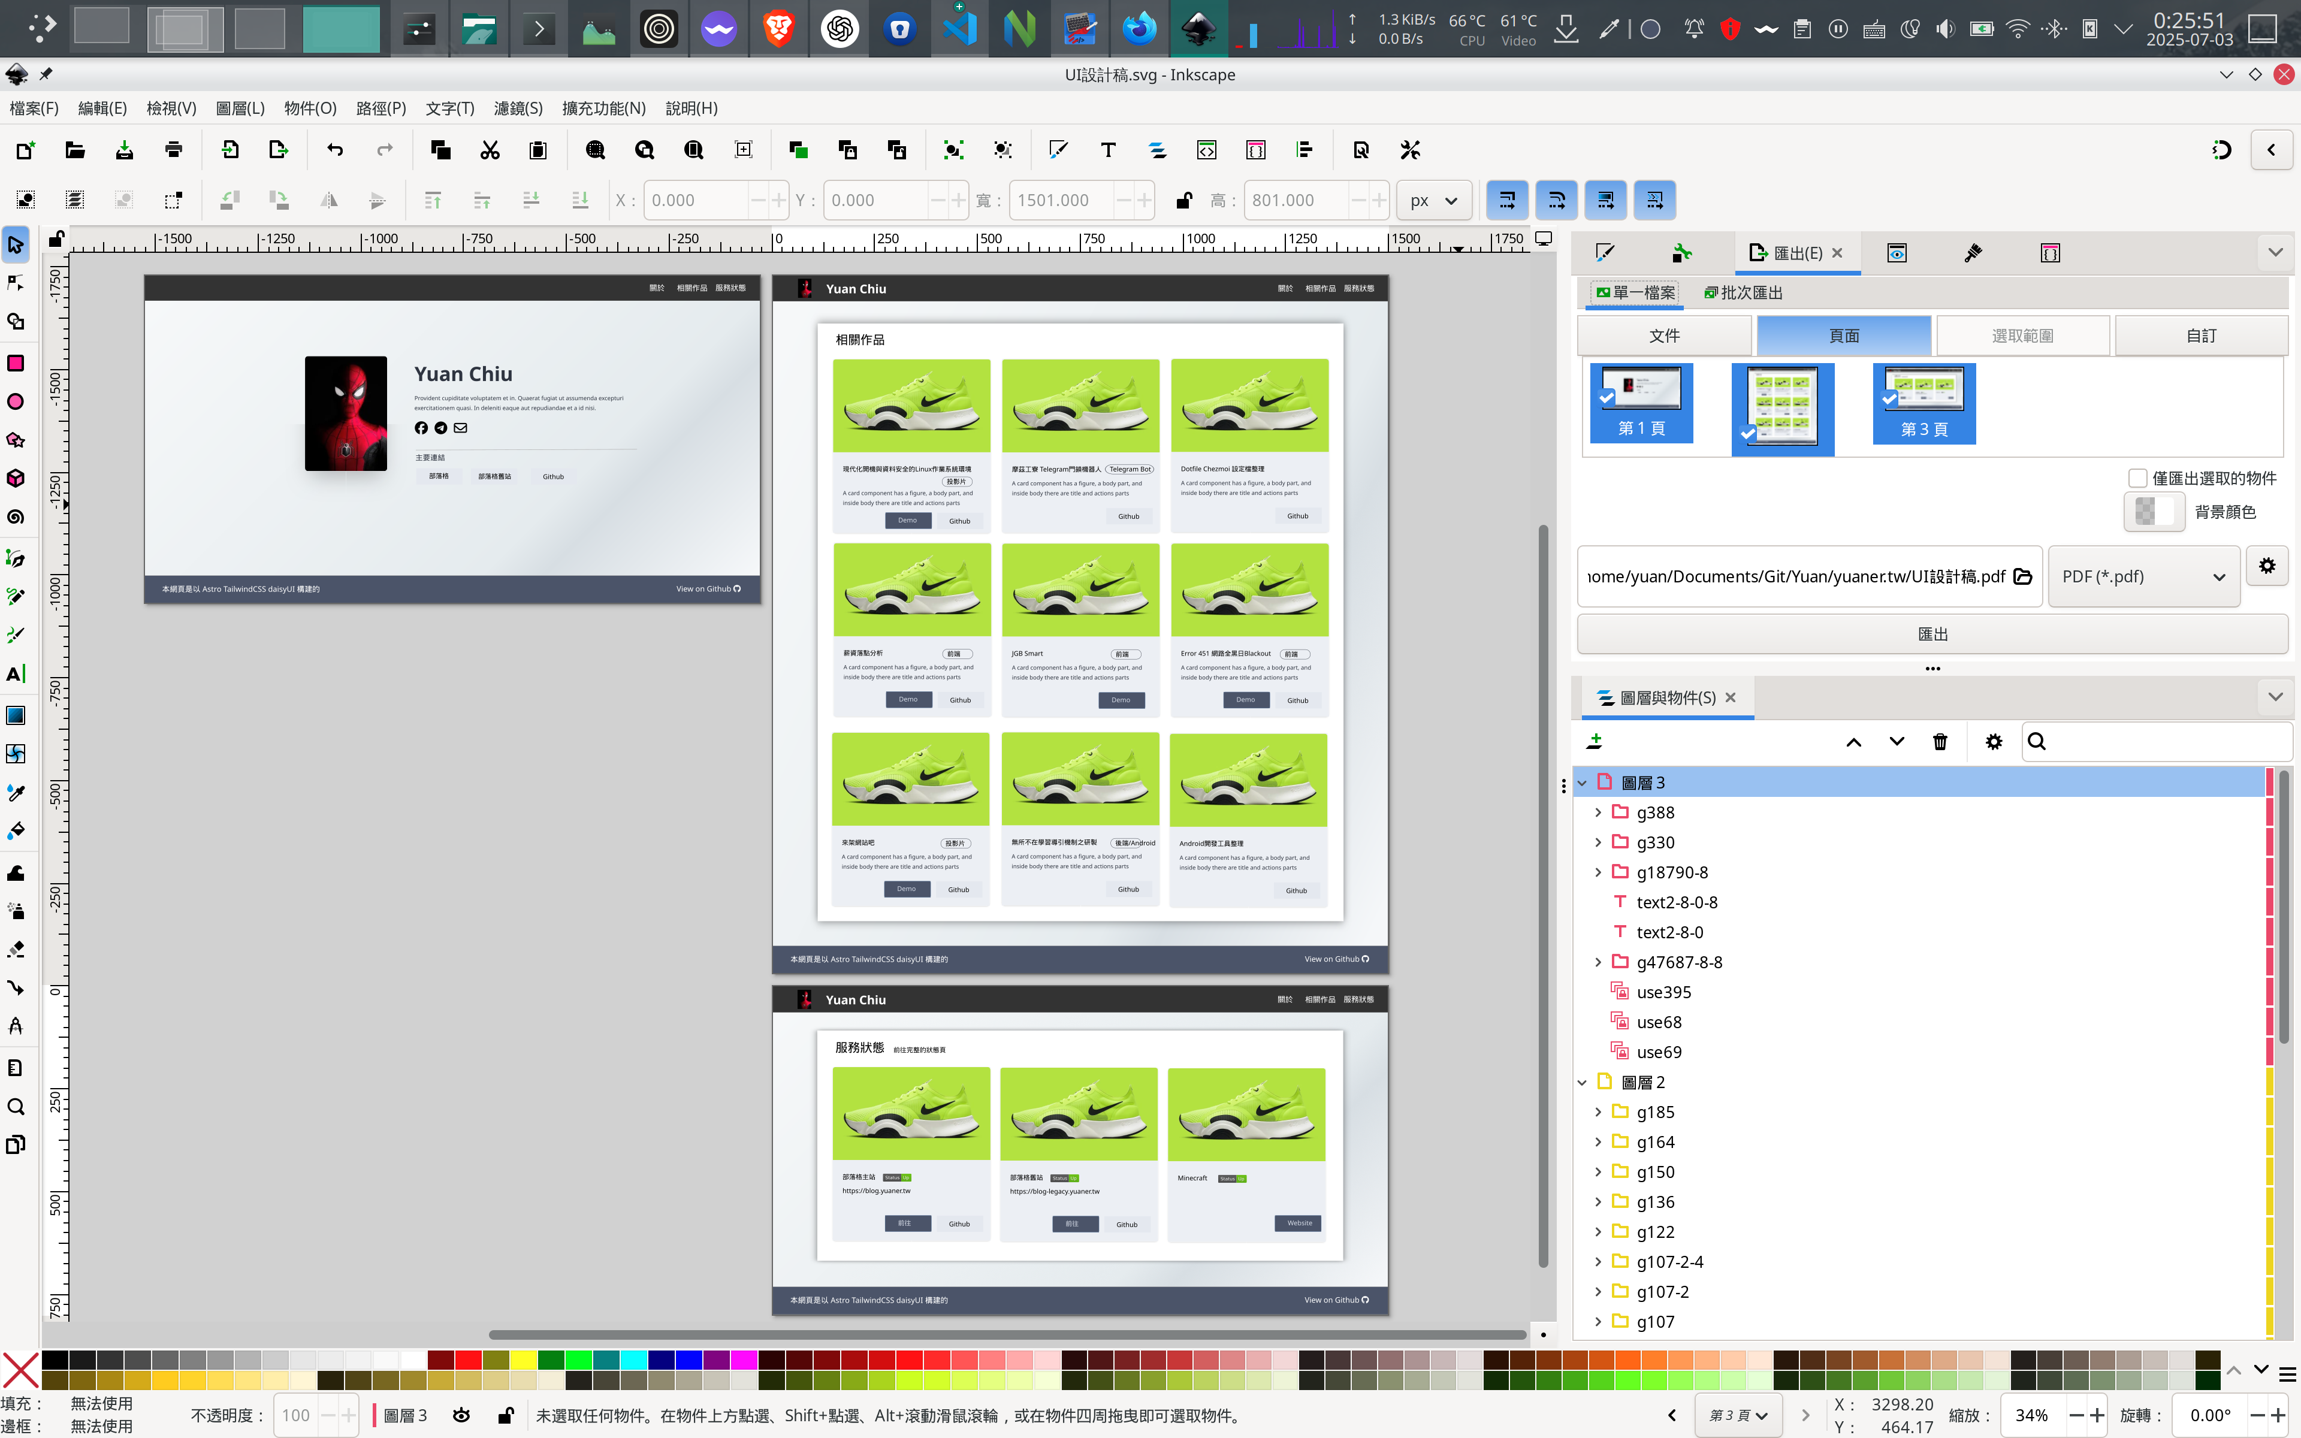Toggle the page 1 export checkmark
The image size is (2301, 1438).
click(x=1606, y=397)
